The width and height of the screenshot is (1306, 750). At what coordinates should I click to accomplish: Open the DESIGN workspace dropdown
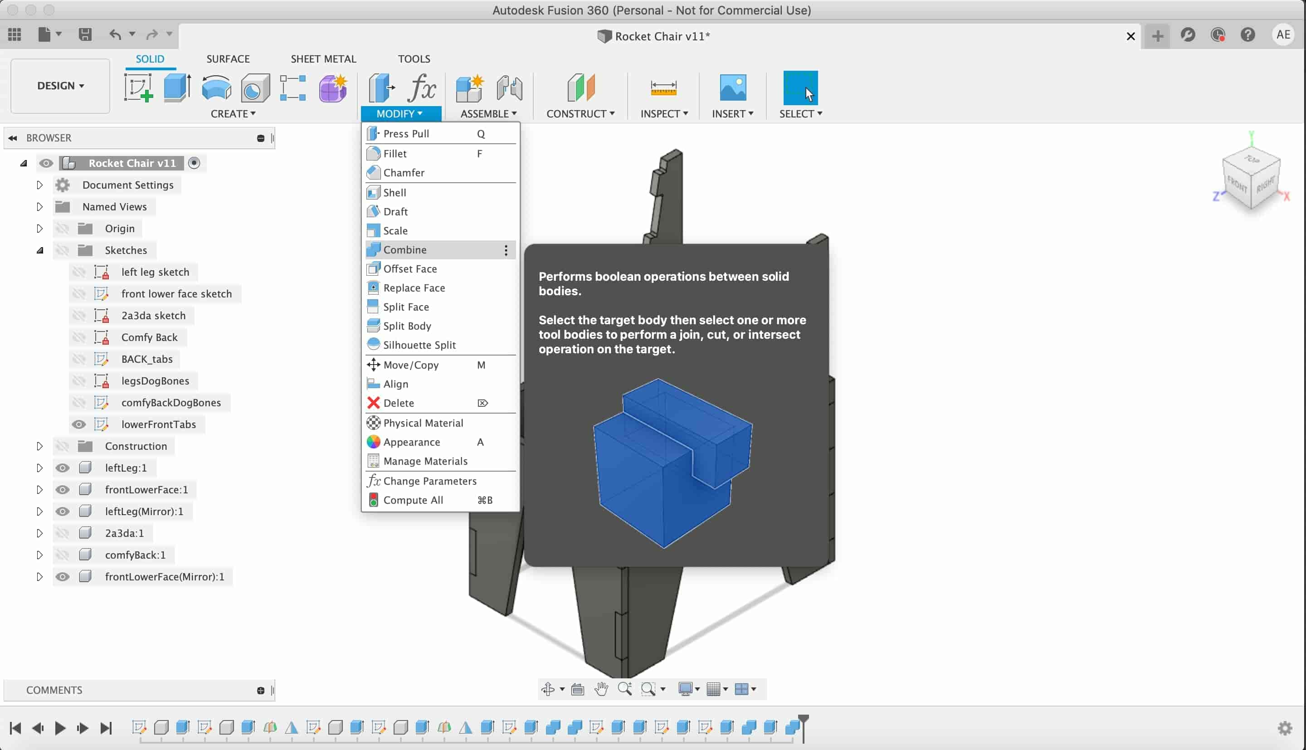60,86
